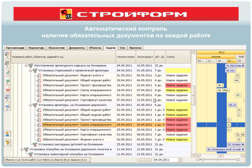Image resolution: width=252 pixels, height=168 pixels.
Task: Select Сертификат качества row dated 07.05.2011
Action: 101,100
